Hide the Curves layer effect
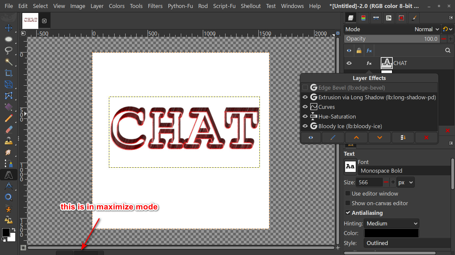Viewport: 455px width, 255px height. coord(305,107)
